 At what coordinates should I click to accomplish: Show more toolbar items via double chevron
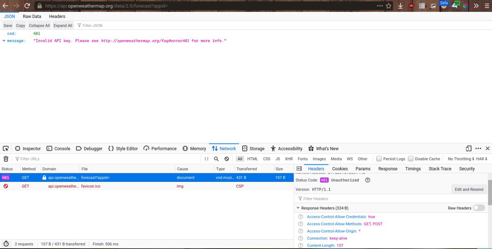[x=476, y=6]
